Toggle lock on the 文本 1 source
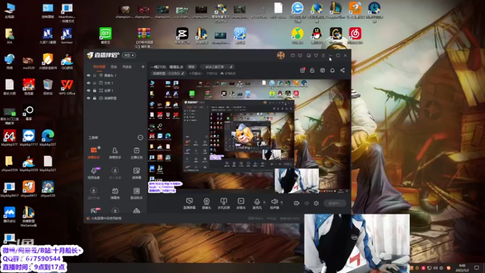 coord(95,83)
